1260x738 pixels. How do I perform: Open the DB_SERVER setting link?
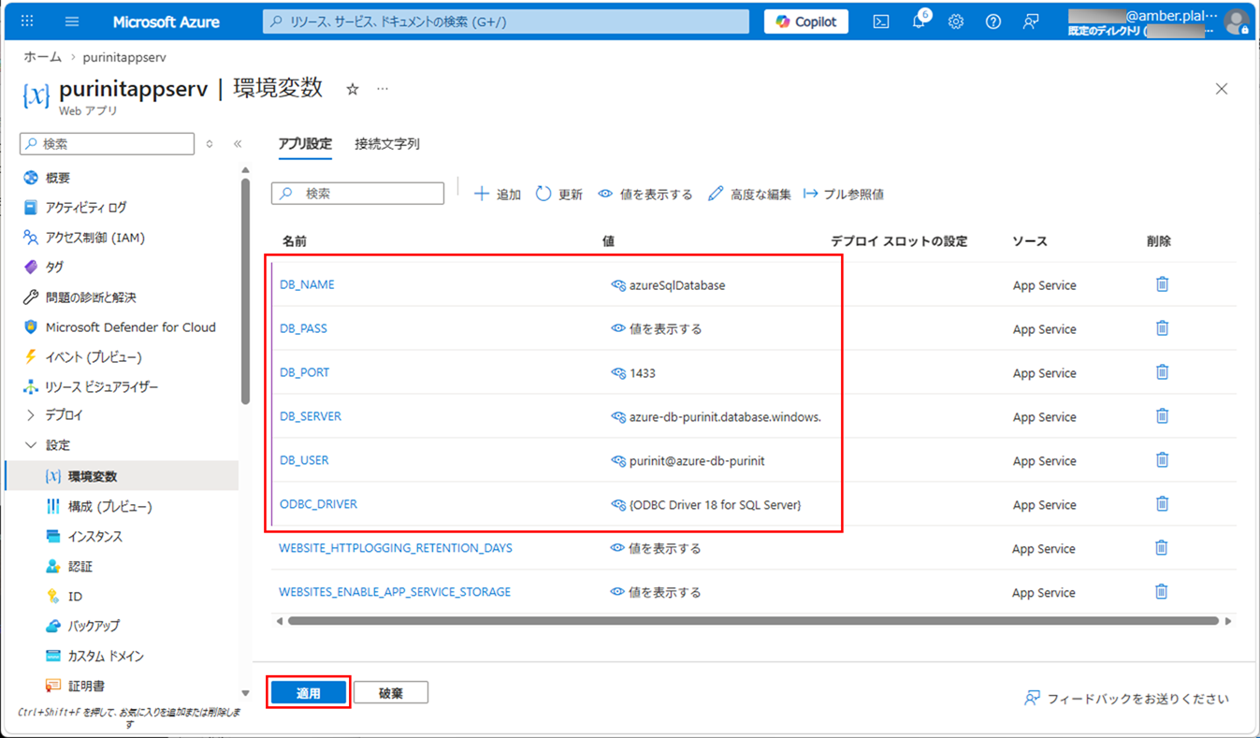point(310,416)
